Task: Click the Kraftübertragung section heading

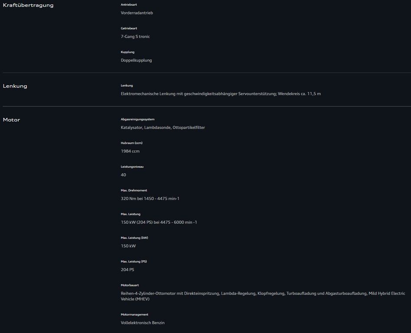Action: click(x=28, y=5)
